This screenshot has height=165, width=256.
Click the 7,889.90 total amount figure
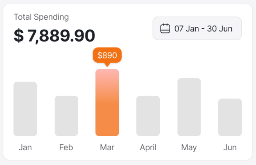(x=61, y=35)
